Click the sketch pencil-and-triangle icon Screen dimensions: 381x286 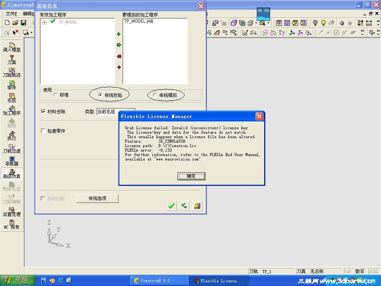(x=245, y=32)
